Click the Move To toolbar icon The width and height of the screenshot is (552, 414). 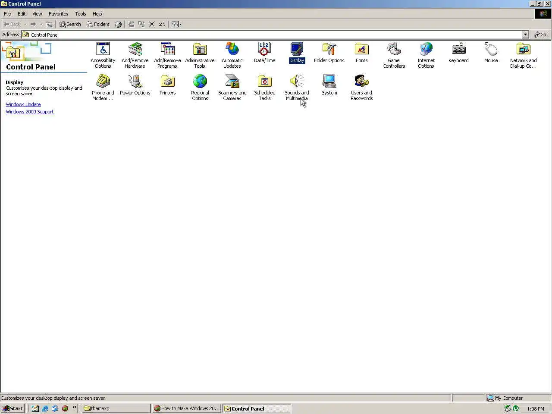click(131, 24)
